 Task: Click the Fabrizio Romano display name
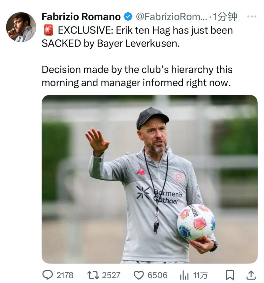[81, 17]
